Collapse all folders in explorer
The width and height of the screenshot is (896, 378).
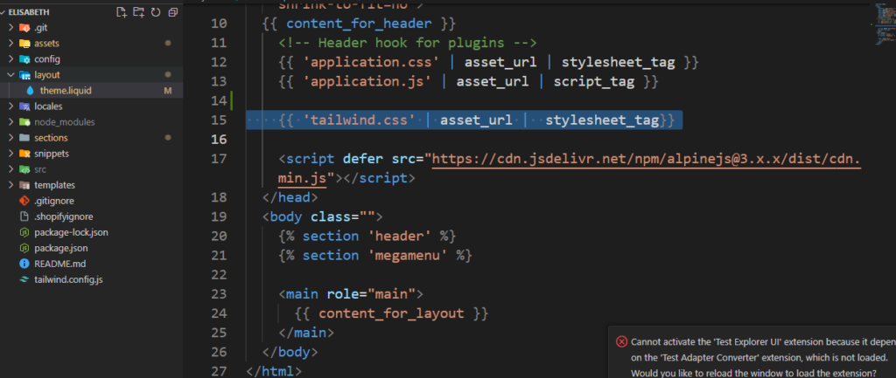coord(172,12)
